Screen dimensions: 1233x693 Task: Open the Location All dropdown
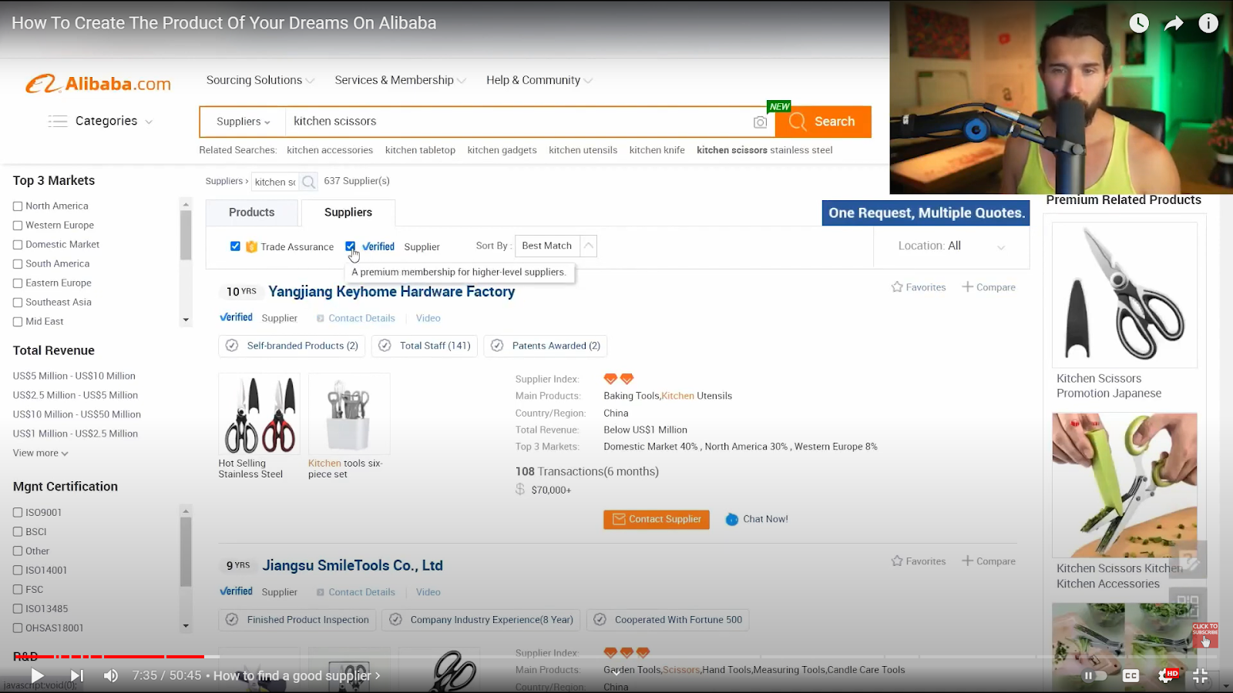click(952, 246)
